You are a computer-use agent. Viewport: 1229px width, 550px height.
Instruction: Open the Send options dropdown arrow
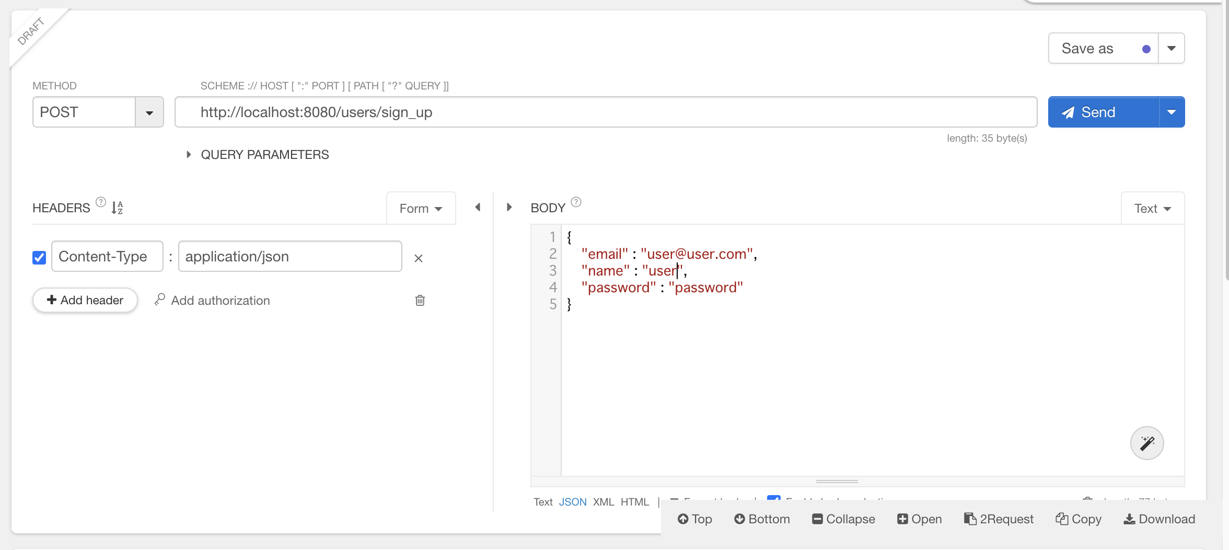(1172, 112)
